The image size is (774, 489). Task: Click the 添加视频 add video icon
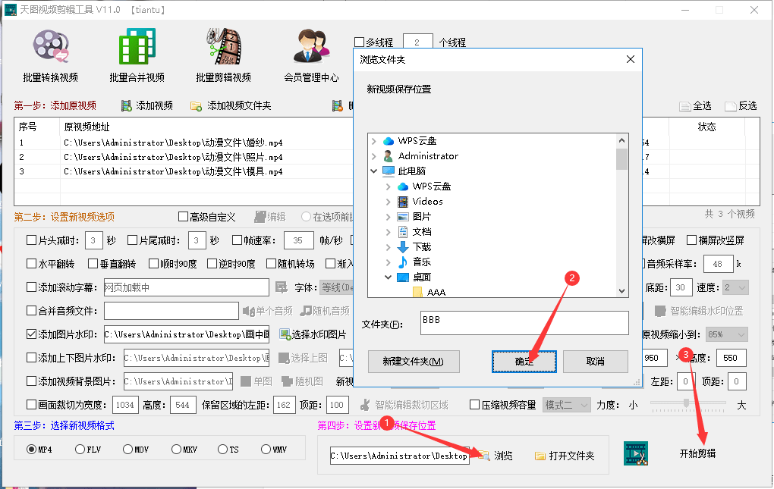[x=127, y=105]
